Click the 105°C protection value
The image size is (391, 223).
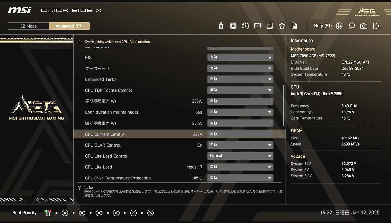coord(197,178)
